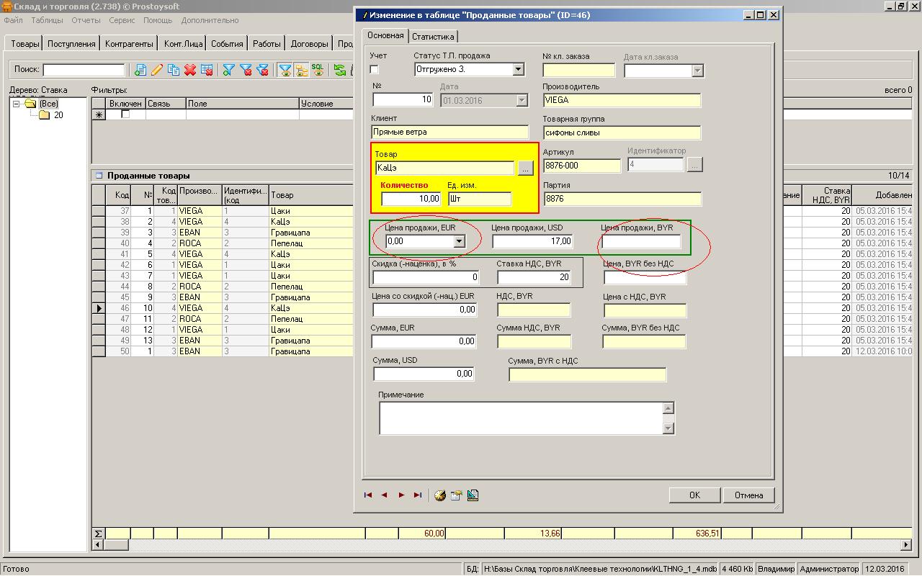
Task: Toggle the Учет checkbox
Action: (374, 70)
